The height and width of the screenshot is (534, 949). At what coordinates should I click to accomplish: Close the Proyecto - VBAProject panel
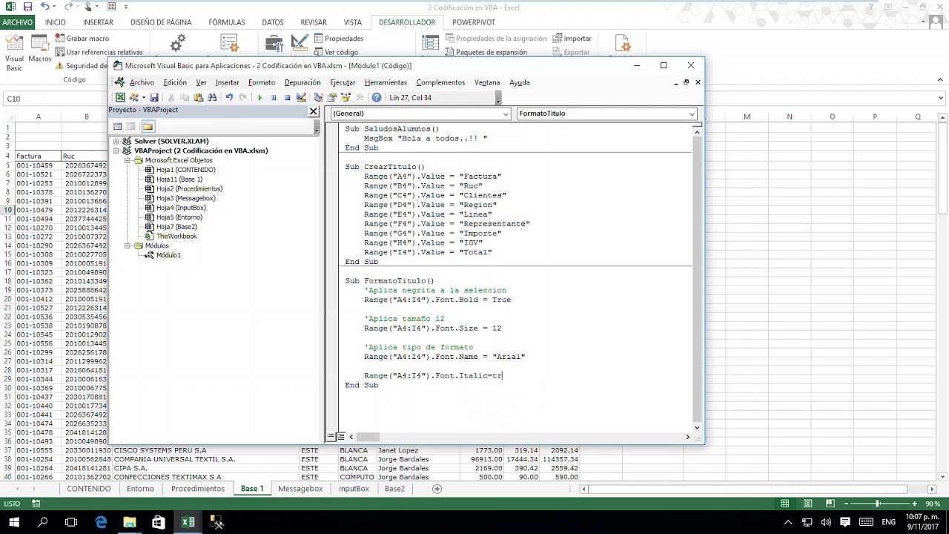pyautogui.click(x=314, y=111)
